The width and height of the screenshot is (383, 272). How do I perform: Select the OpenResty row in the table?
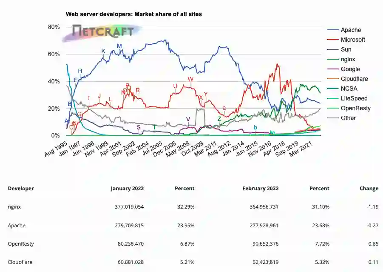point(21,244)
